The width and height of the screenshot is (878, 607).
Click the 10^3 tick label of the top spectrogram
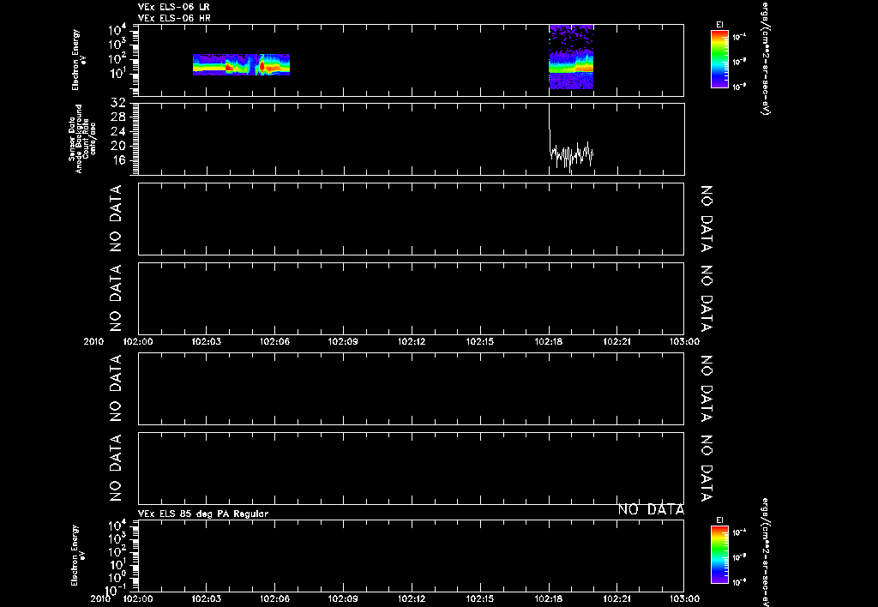(117, 45)
